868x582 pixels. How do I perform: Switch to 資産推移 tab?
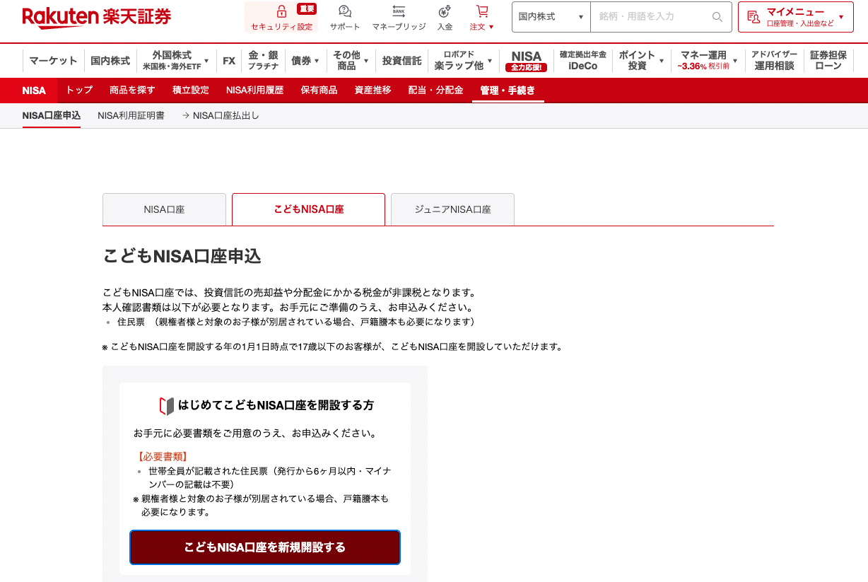373,90
